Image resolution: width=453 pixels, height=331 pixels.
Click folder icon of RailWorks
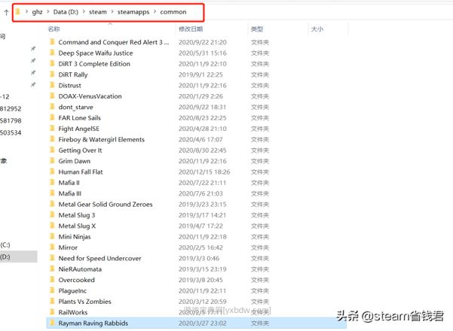point(52,312)
